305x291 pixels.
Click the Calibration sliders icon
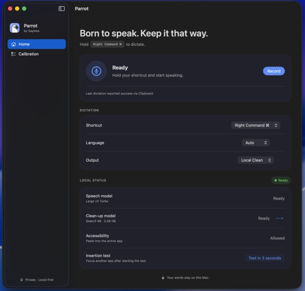(13, 54)
